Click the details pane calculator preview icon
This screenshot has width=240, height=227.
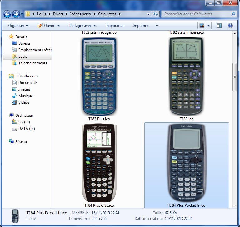pos(15,216)
